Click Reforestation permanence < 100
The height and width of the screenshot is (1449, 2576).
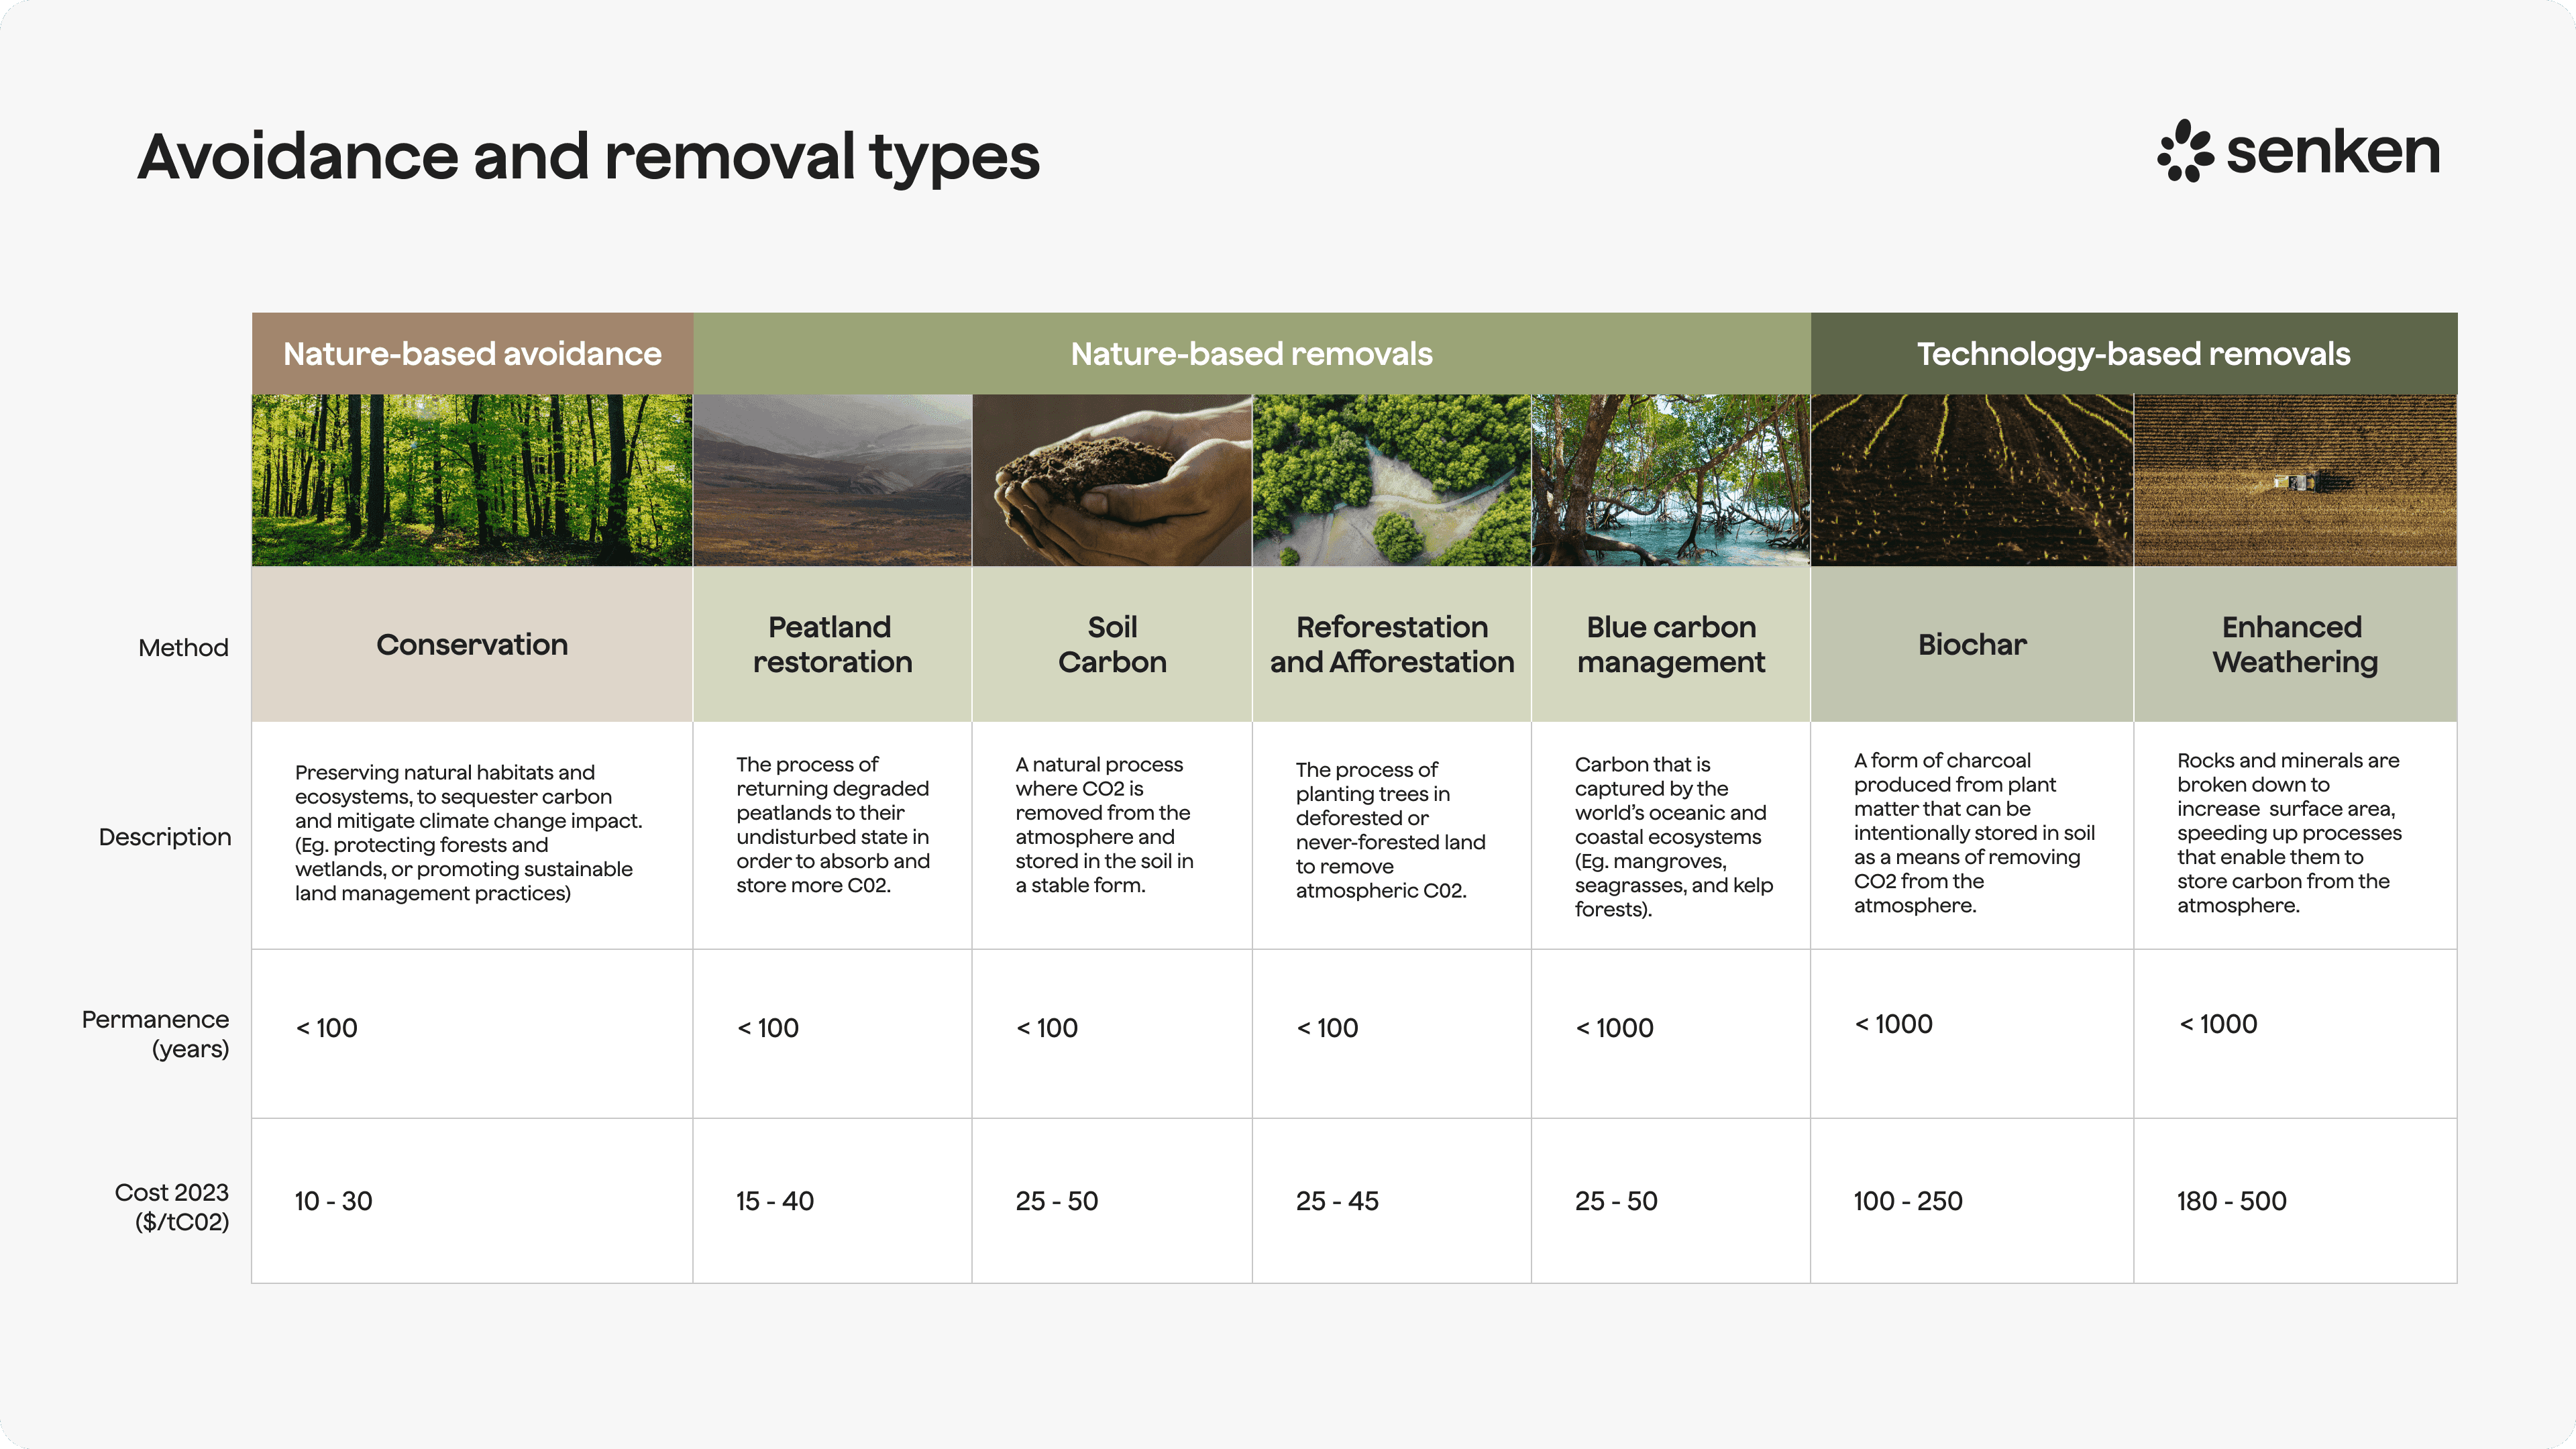[1327, 1027]
